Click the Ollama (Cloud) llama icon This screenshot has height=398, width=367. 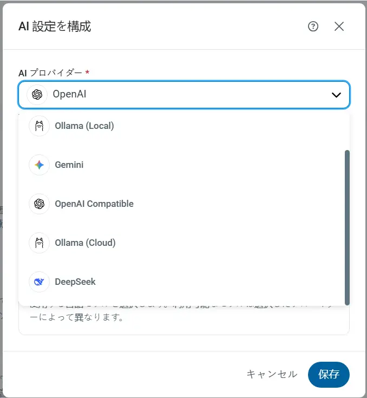coord(39,243)
